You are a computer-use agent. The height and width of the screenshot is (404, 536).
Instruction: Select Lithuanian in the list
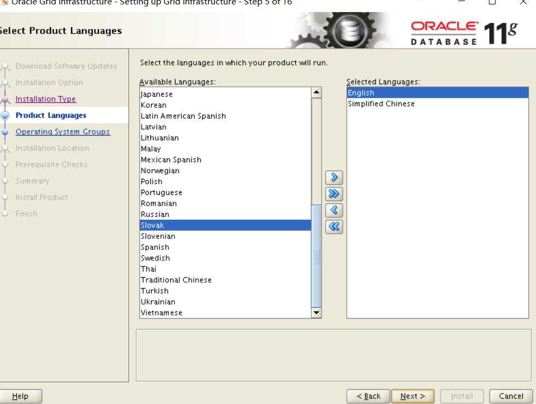click(x=225, y=138)
